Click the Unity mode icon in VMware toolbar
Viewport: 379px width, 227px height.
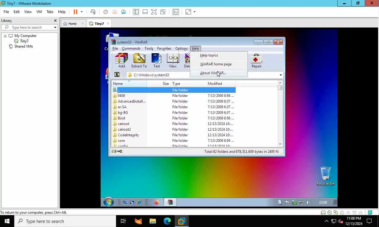[163, 12]
